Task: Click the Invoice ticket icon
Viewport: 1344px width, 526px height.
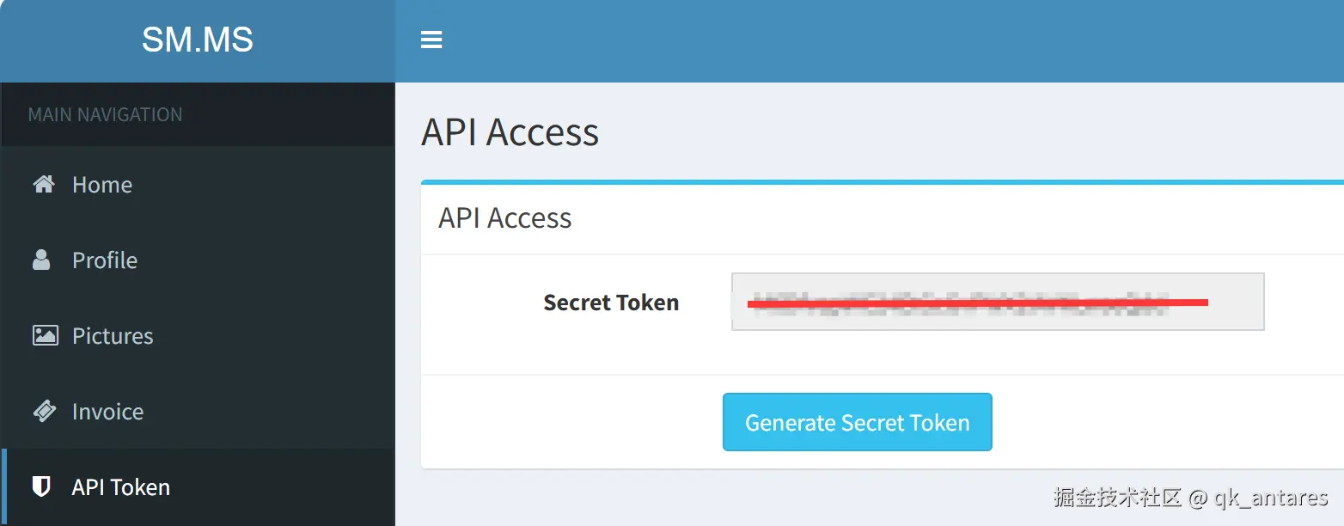Action: [44, 411]
